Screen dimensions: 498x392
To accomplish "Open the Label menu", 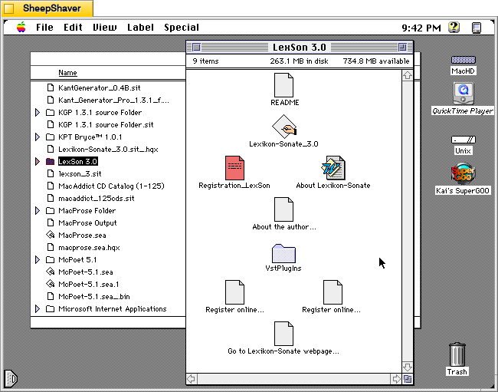I will pyautogui.click(x=140, y=28).
